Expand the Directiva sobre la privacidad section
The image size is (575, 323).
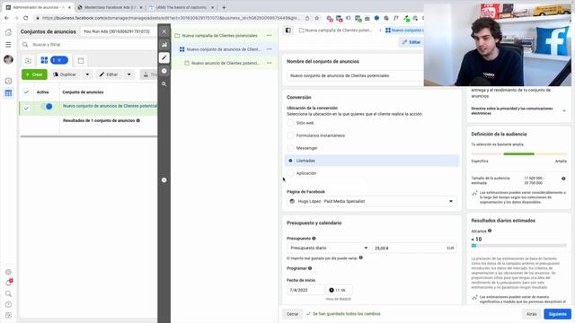[563, 111]
